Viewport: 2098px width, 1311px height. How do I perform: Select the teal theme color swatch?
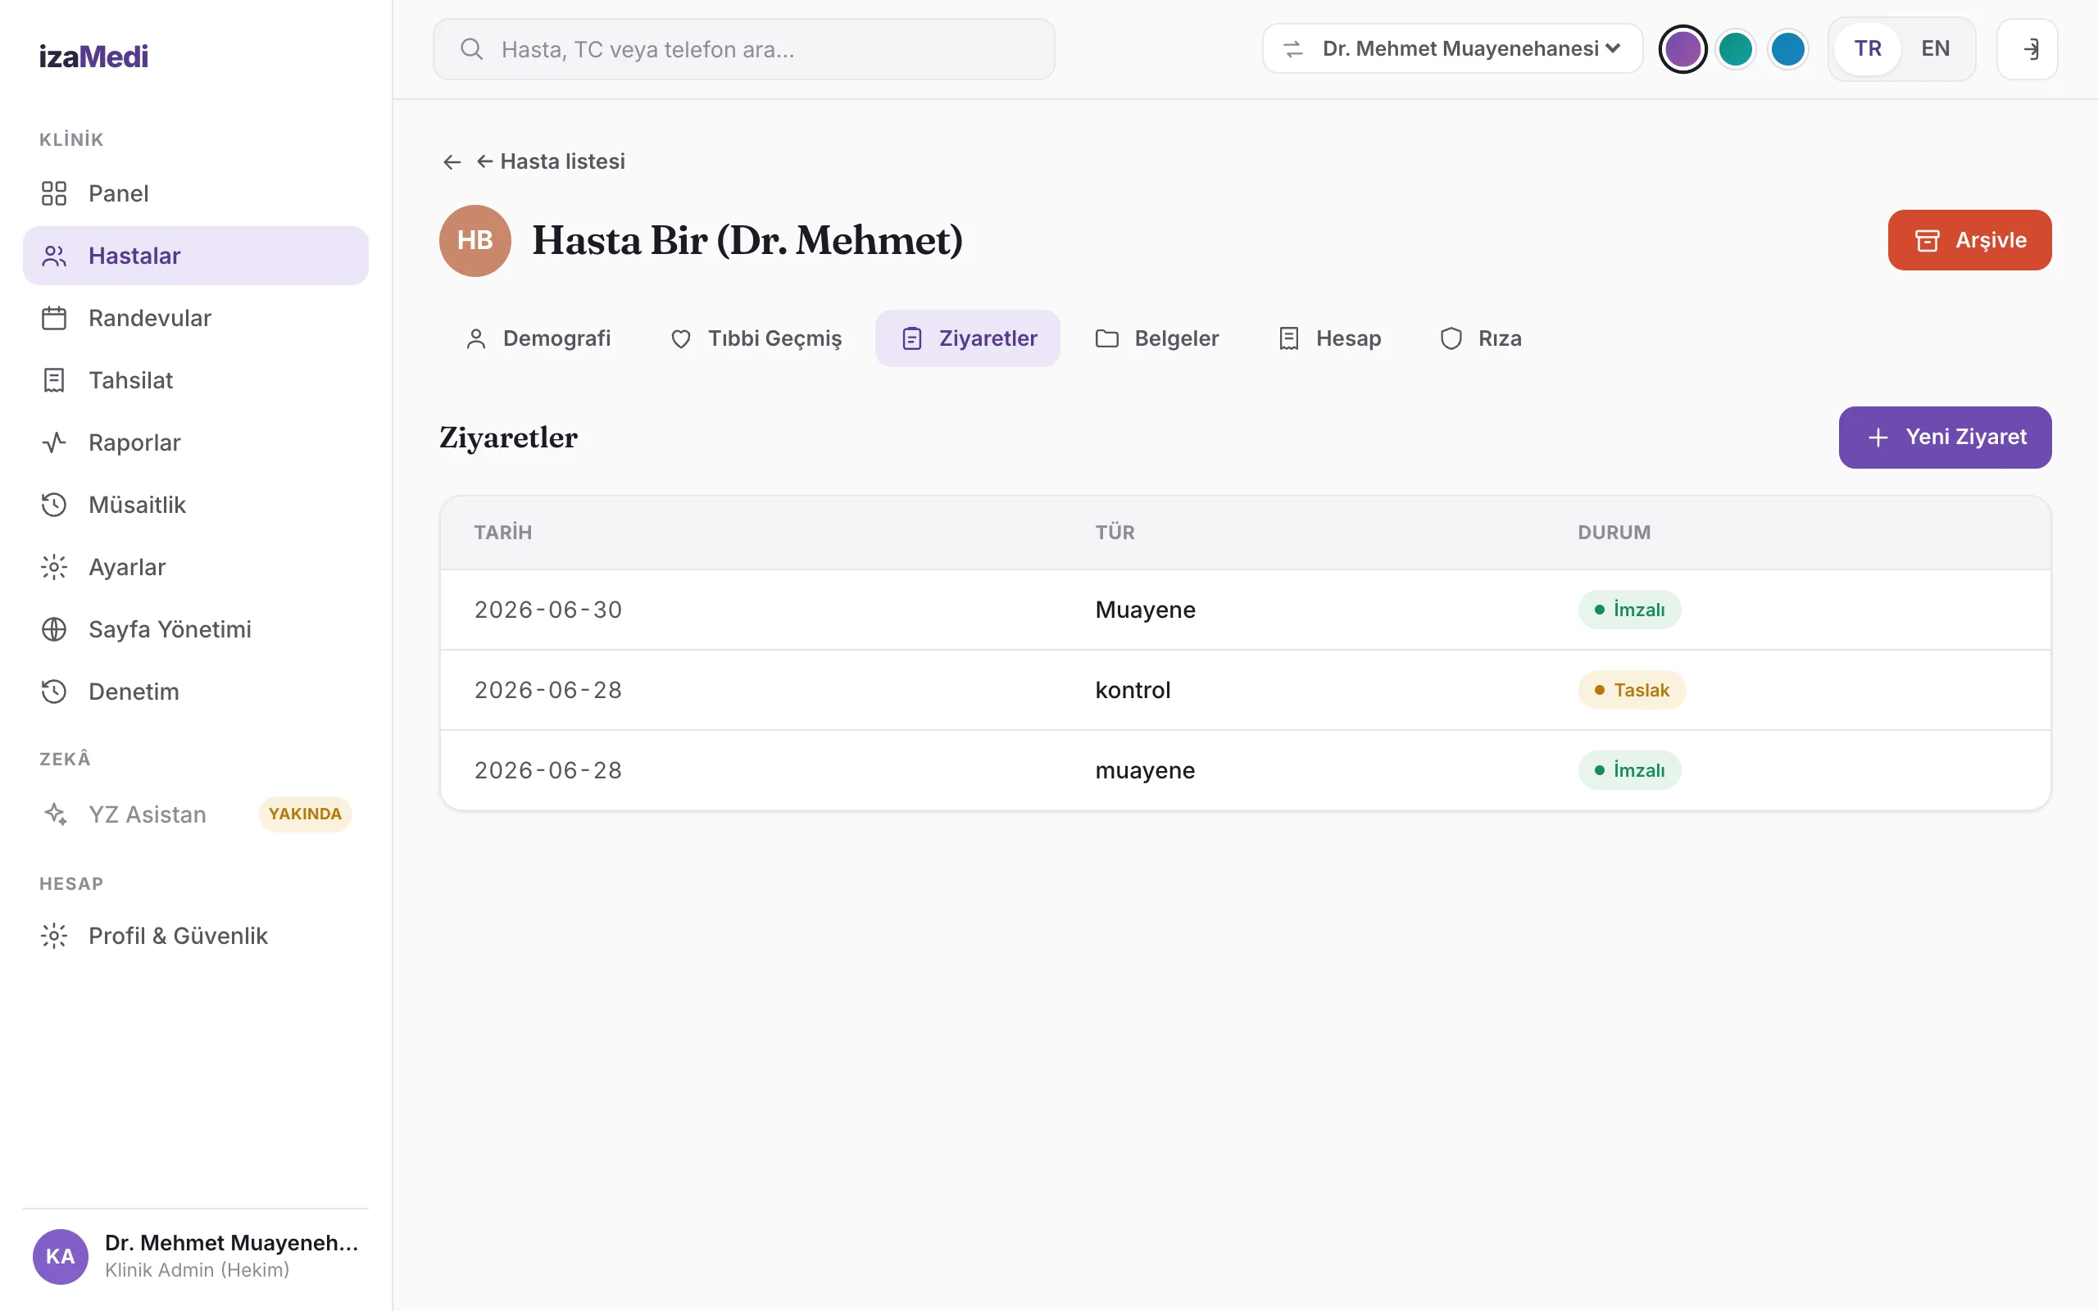(x=1736, y=49)
